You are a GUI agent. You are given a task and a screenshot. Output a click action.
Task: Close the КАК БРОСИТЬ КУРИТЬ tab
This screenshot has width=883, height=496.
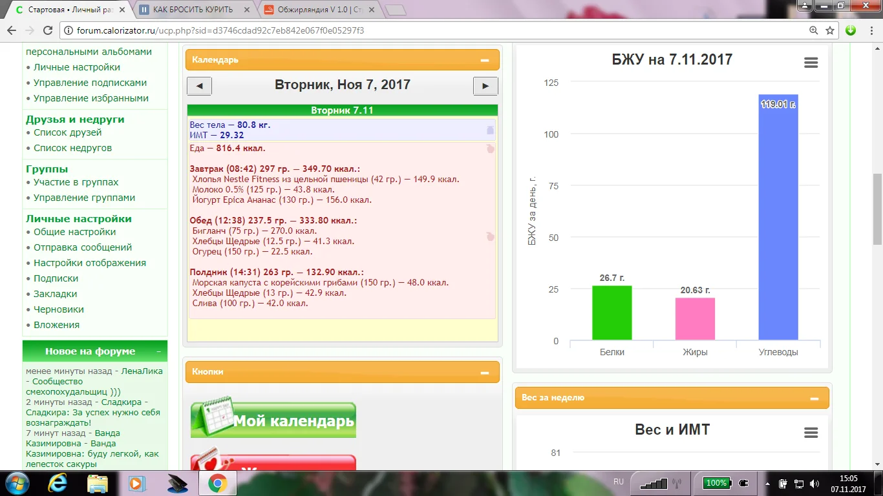point(248,10)
